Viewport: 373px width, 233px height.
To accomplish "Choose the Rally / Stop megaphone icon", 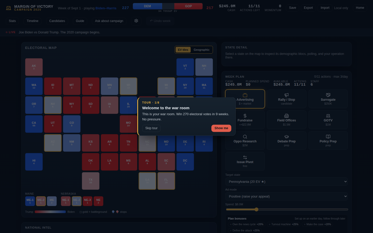I will pyautogui.click(x=286, y=95).
